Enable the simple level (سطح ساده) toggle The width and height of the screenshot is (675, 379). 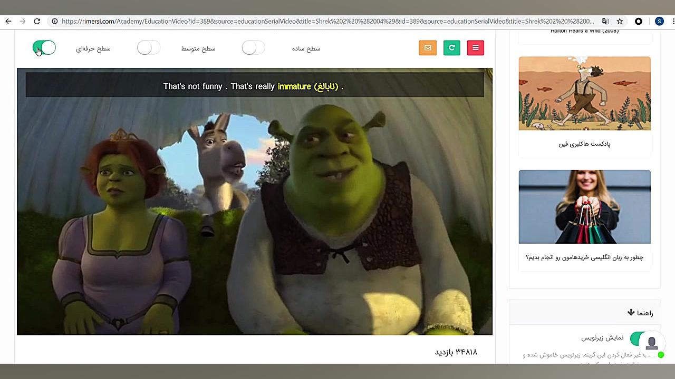pos(253,48)
